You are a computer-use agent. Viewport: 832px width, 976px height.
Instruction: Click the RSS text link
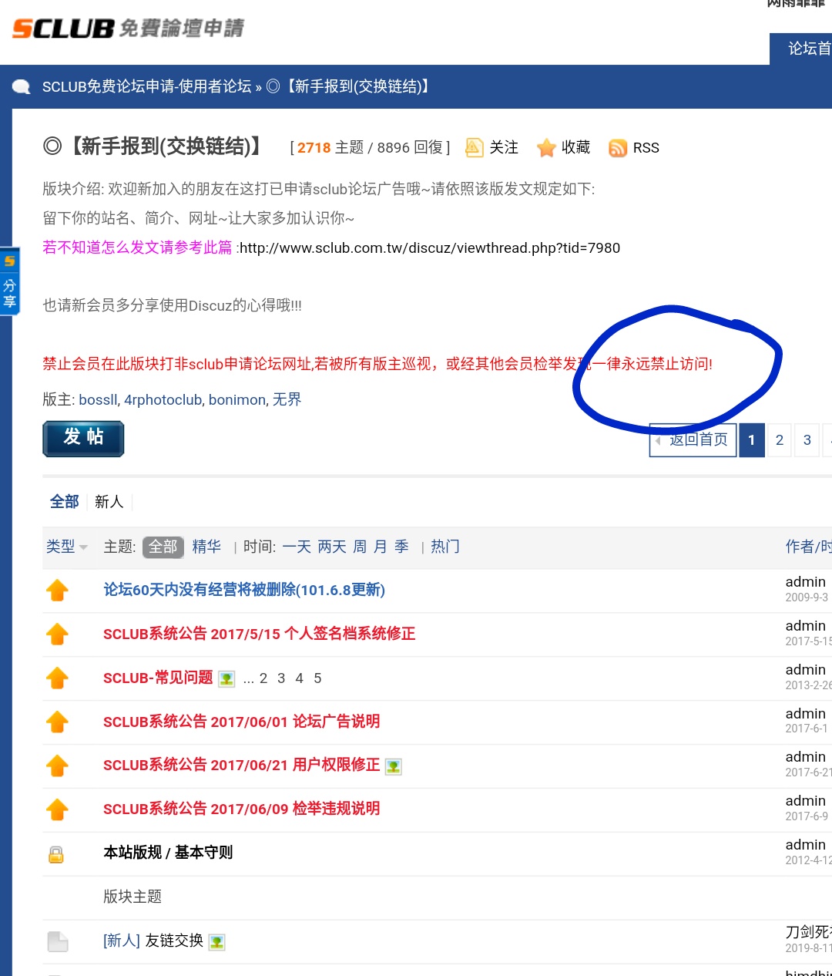[x=646, y=148]
